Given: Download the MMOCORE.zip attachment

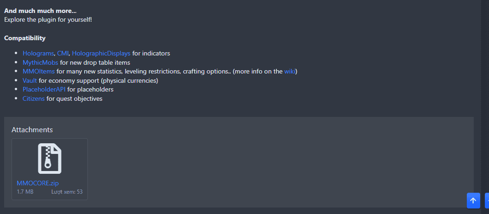Looking at the screenshot, I should (37, 183).
